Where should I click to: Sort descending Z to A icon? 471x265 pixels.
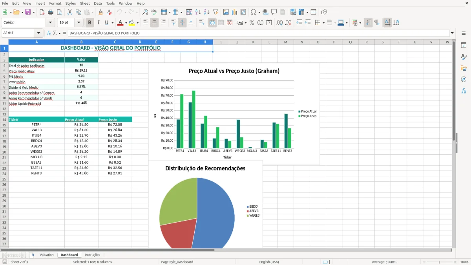click(206, 12)
